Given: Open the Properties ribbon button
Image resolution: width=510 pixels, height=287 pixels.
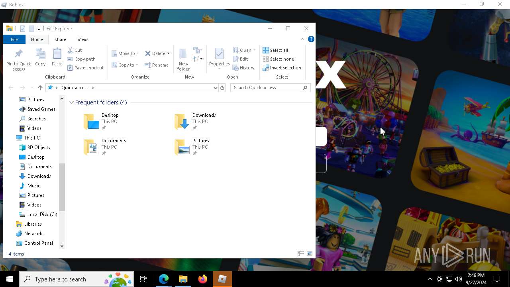Looking at the screenshot, I should click(219, 59).
